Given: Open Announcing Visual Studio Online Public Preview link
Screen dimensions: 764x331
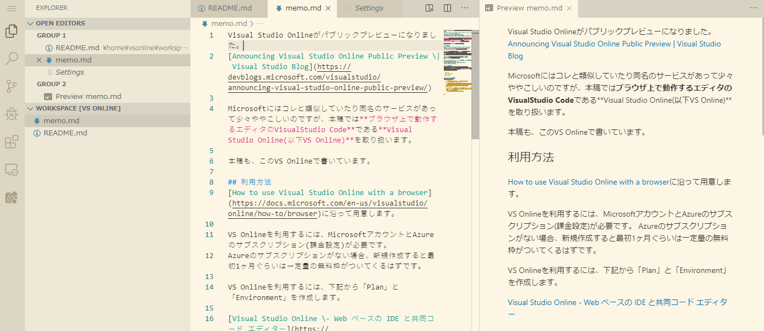Looking at the screenshot, I should [614, 50].
